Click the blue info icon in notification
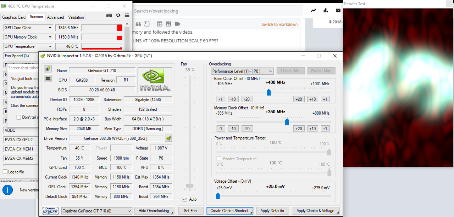Image resolution: width=454 pixels, height=217 pixels. 8,190
